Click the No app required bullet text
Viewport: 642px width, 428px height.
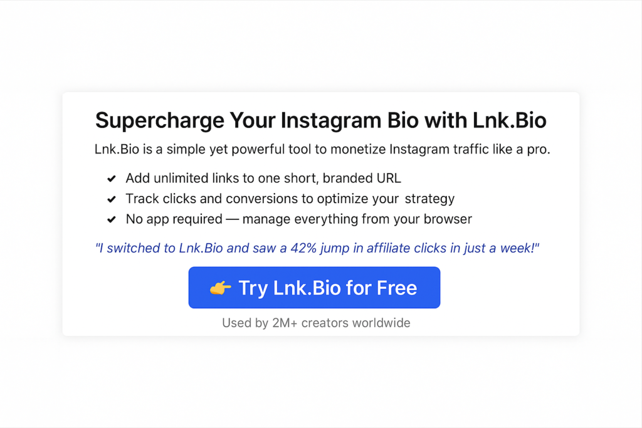299,219
